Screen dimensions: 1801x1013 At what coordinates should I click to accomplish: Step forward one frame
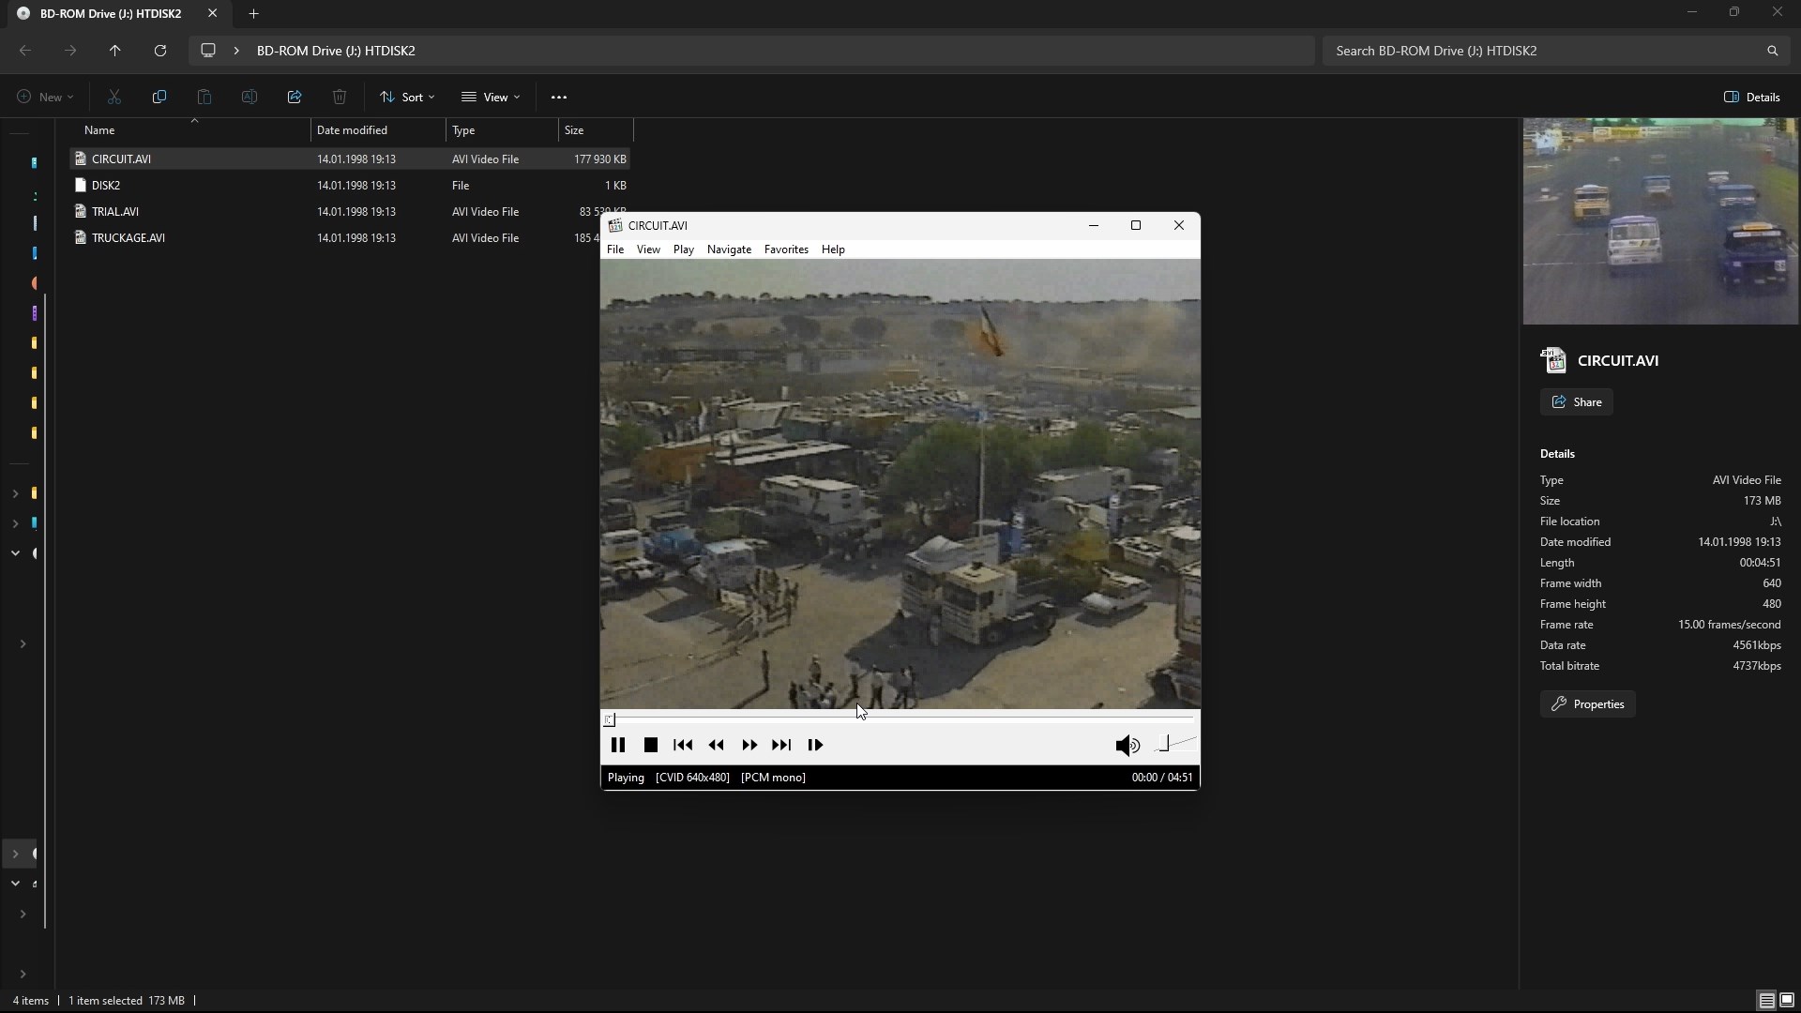point(815,745)
